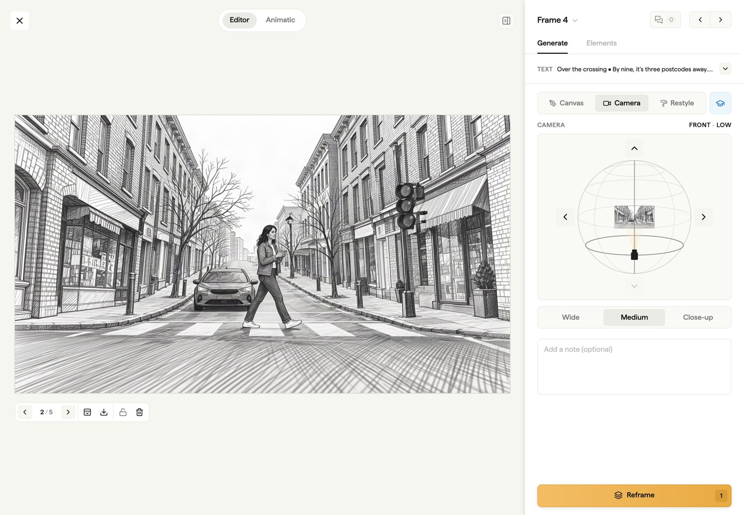Select the Close-up shot option
744x515 pixels.
coord(698,318)
